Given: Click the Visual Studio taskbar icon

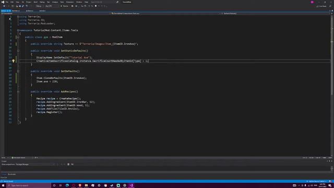Looking at the screenshot, I should tap(131, 185).
